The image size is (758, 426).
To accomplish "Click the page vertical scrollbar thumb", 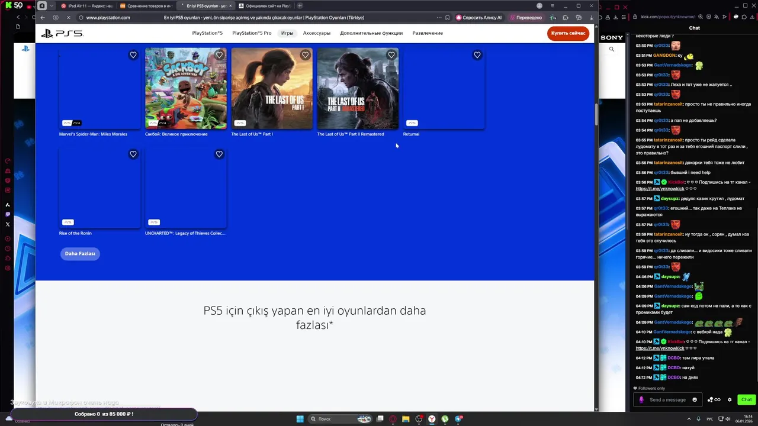I will click(x=596, y=114).
